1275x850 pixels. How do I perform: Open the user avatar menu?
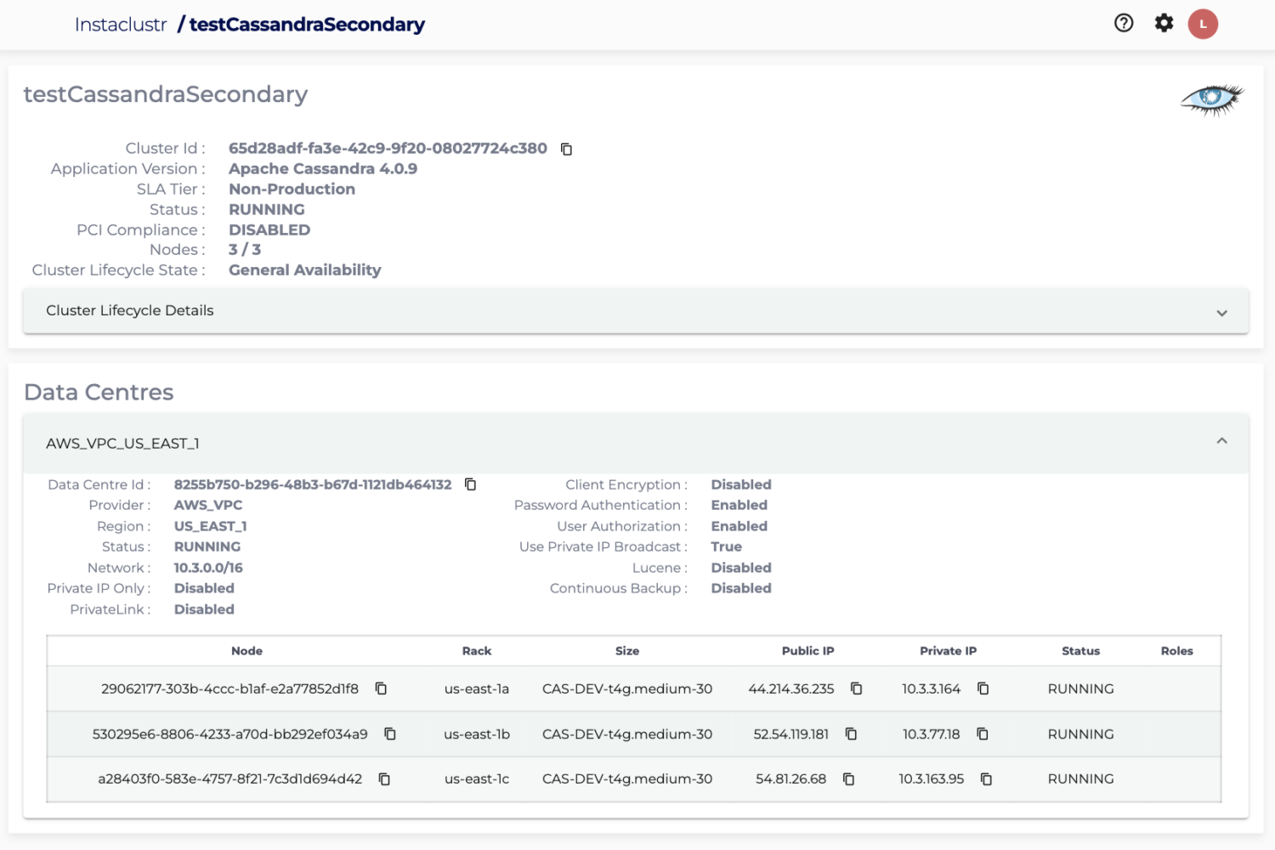[x=1203, y=23]
